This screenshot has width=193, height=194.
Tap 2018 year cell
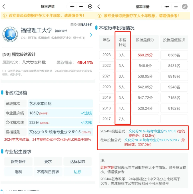click(x=106, y=108)
